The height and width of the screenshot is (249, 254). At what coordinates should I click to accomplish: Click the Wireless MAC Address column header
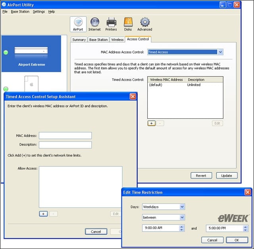click(x=166, y=80)
